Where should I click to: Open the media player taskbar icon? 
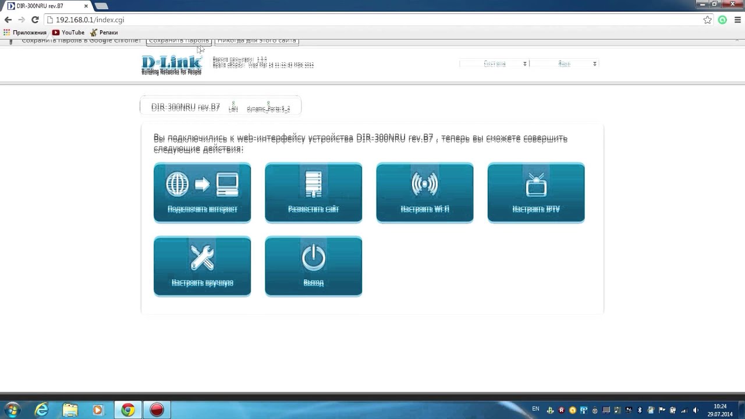[98, 410]
